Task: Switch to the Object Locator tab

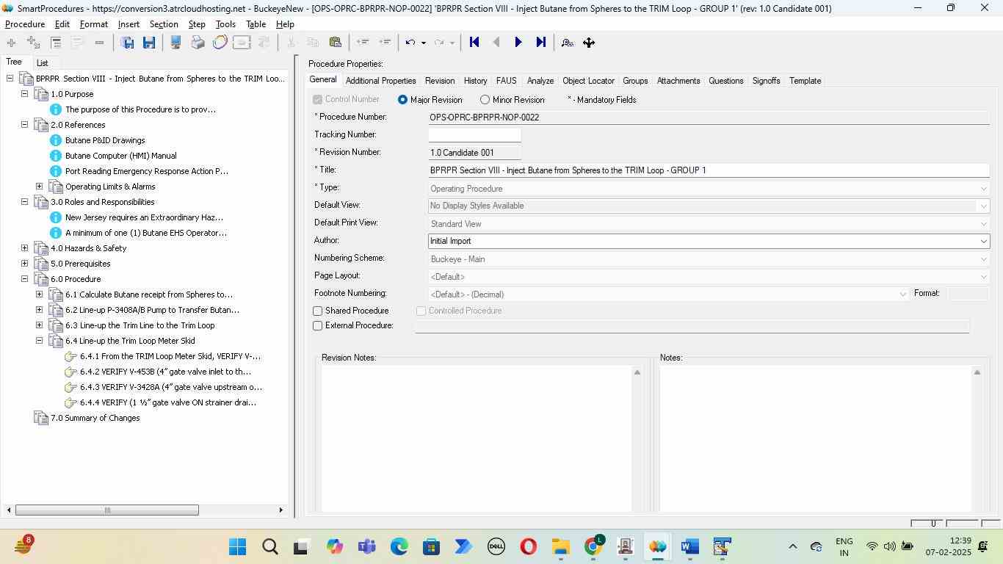Action: click(588, 81)
